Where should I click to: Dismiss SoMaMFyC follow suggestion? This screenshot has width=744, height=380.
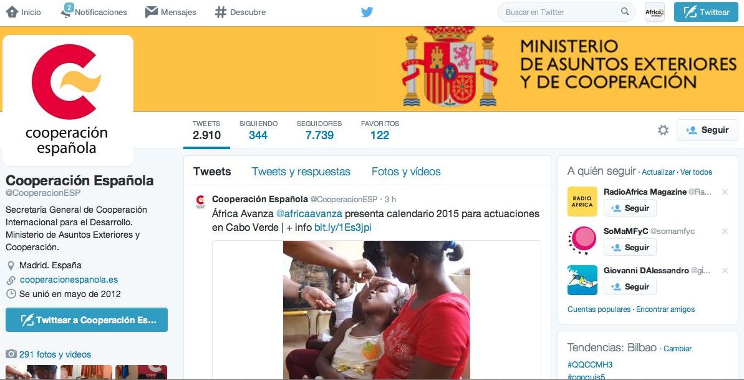click(725, 231)
